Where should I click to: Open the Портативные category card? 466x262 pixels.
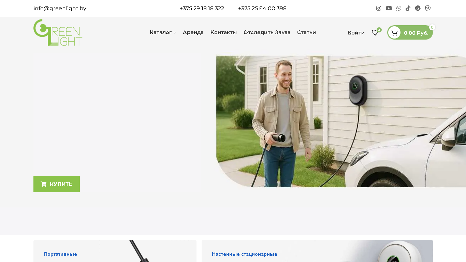tap(115, 251)
